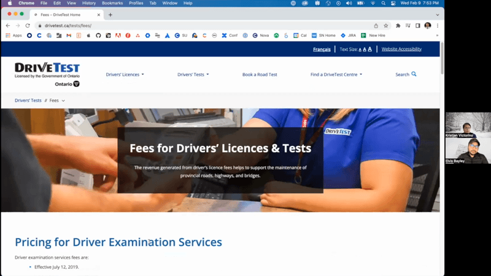
Task: Open the share page icon in address bar
Action: coord(376,26)
